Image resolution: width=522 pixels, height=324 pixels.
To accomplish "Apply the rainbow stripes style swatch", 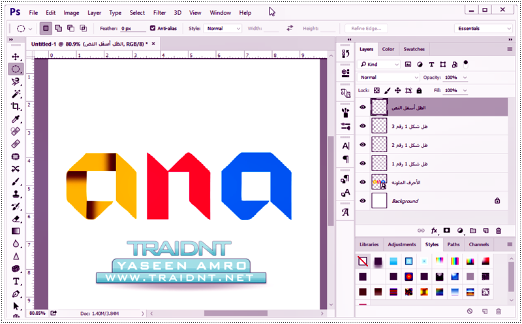I will [x=455, y=261].
